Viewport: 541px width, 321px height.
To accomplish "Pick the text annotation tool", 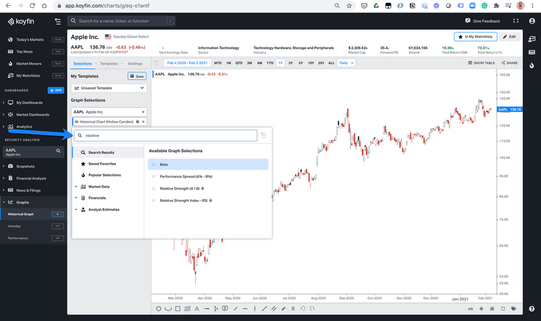I will coord(197,309).
